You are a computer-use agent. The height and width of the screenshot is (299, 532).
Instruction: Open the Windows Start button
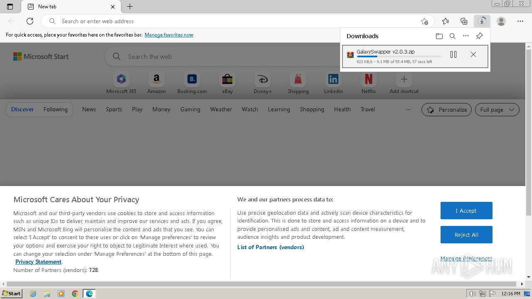[x=11, y=293]
